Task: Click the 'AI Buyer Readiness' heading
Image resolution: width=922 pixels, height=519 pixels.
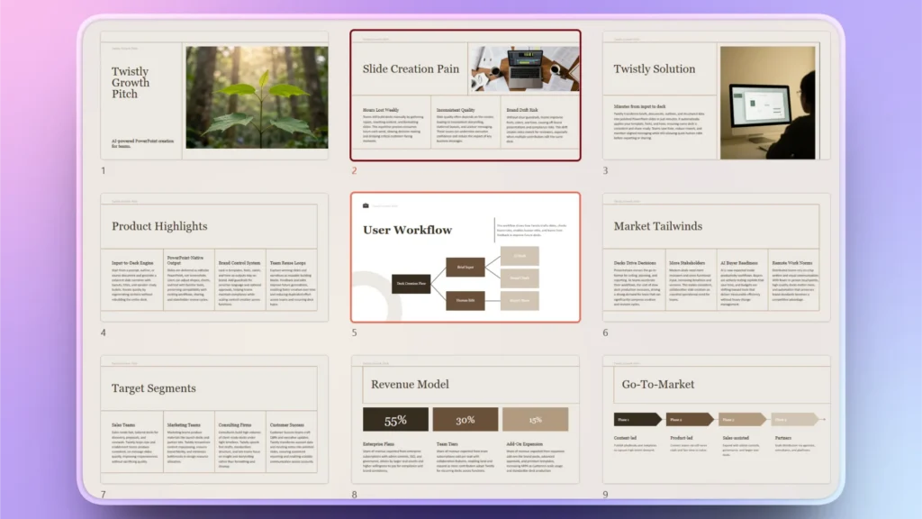Action: pyautogui.click(x=739, y=263)
